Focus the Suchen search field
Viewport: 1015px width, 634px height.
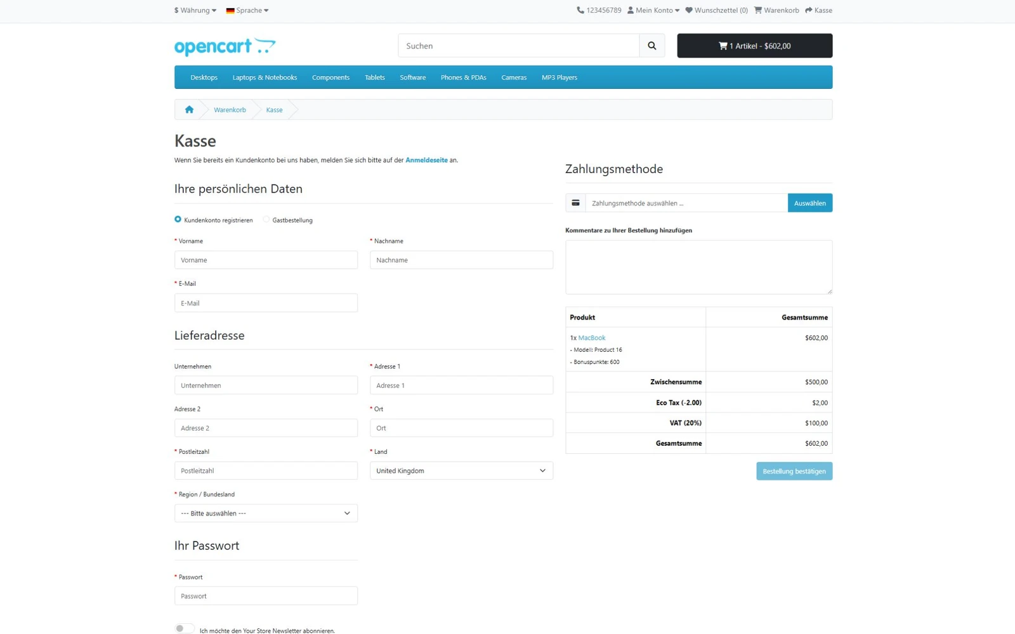click(519, 46)
